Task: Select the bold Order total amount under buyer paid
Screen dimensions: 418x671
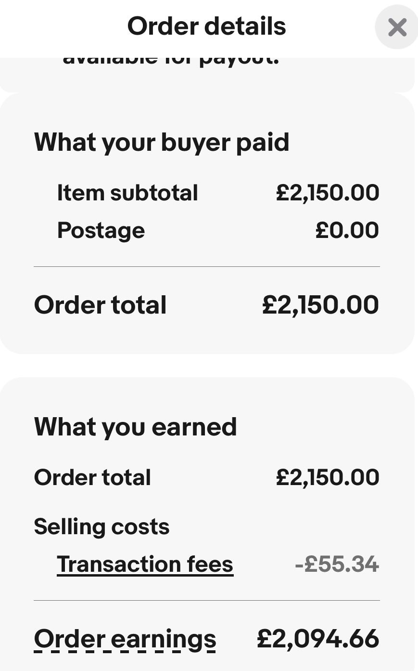Action: pos(320,305)
